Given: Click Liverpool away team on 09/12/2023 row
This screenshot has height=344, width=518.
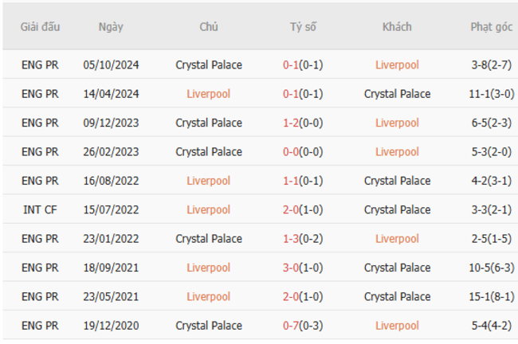Looking at the screenshot, I should [x=397, y=123].
